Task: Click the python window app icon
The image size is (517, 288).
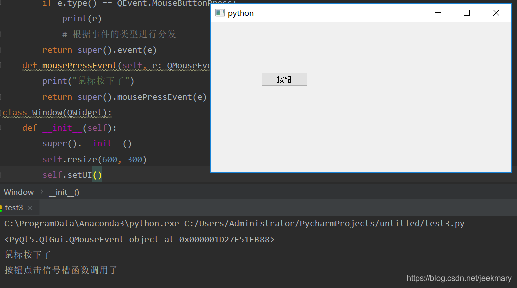Action: click(220, 13)
